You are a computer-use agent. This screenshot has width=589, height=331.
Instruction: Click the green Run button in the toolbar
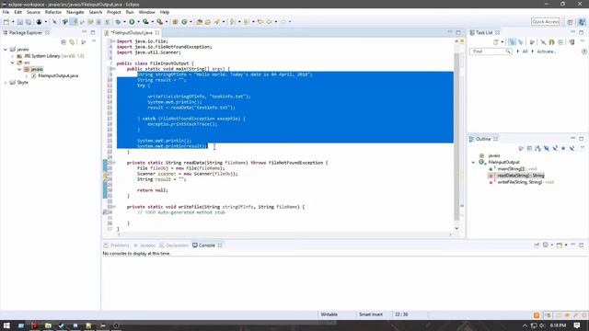(x=132, y=22)
